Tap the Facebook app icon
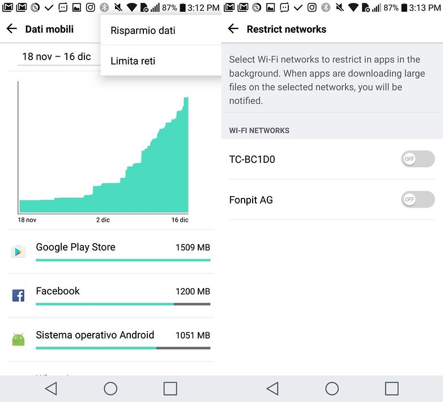Image resolution: width=443 pixels, height=402 pixels. click(x=18, y=295)
